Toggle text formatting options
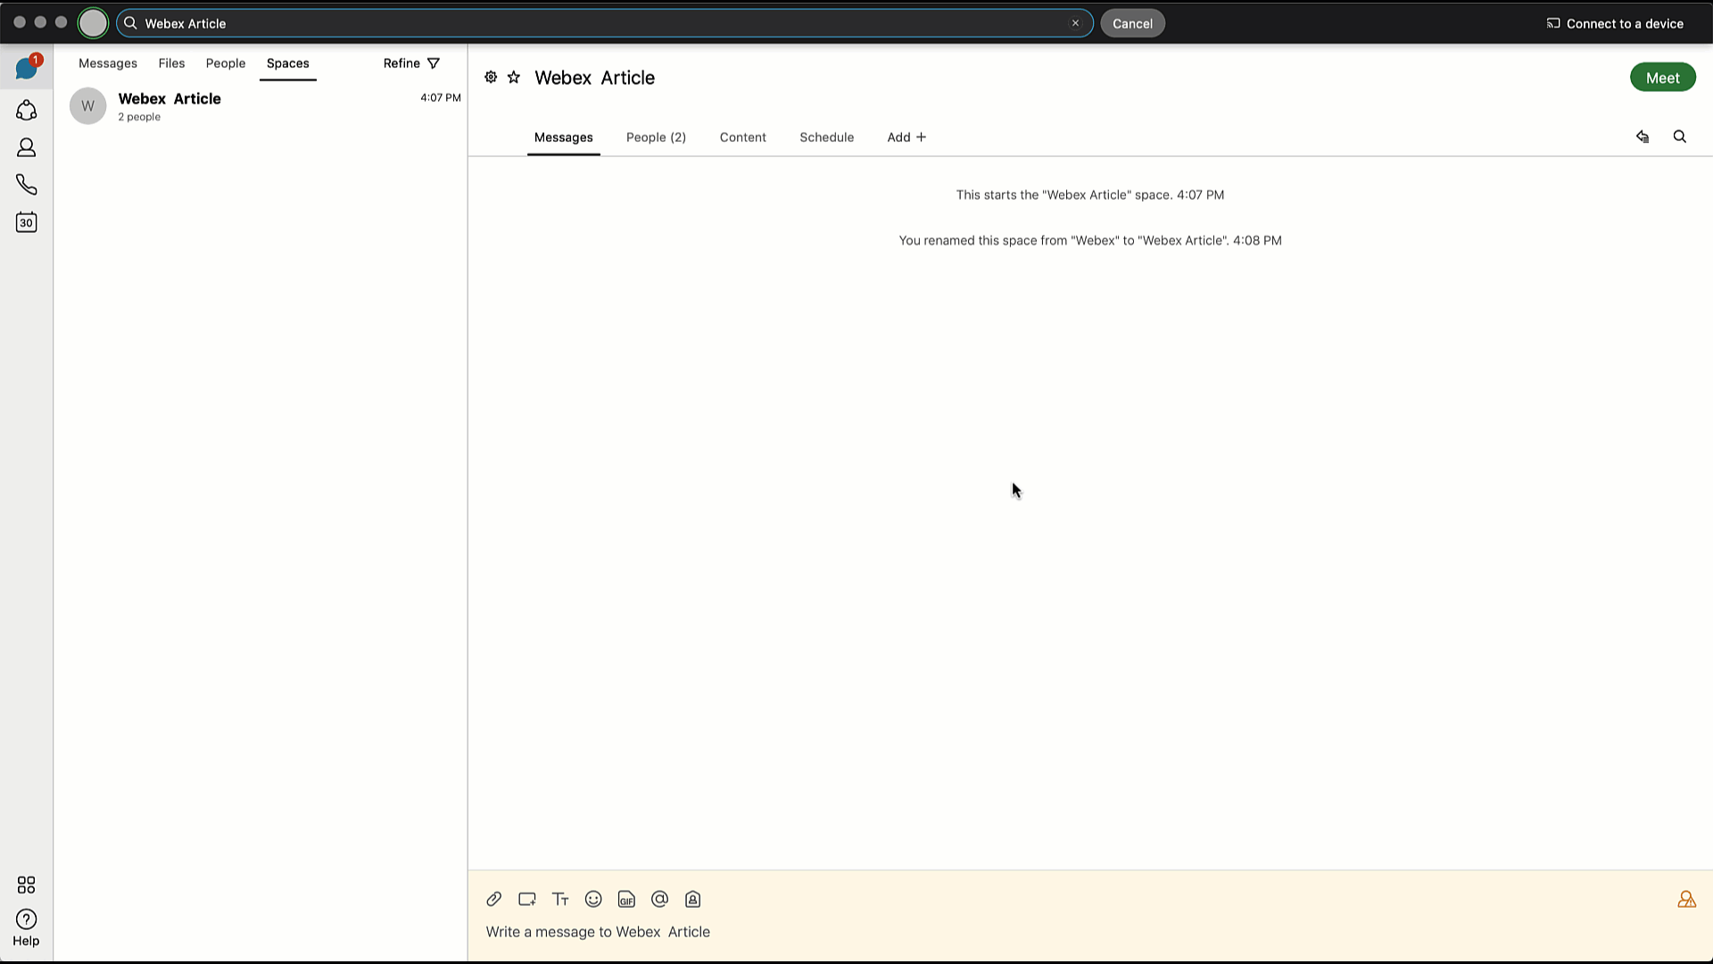The image size is (1713, 964). [560, 899]
